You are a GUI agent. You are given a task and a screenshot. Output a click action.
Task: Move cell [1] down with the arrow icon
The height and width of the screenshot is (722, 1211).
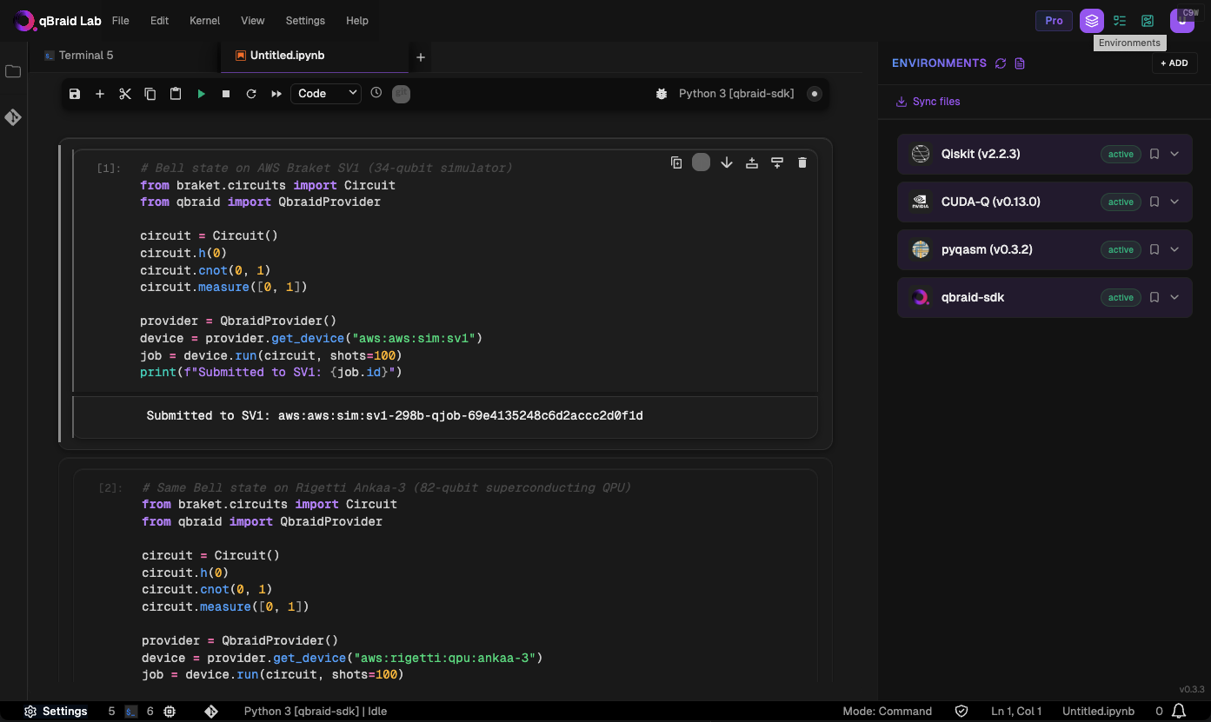coord(727,162)
